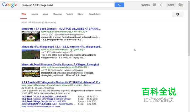Click into the search box with minecraft query
190x112 pixels.
click(x=67, y=5)
